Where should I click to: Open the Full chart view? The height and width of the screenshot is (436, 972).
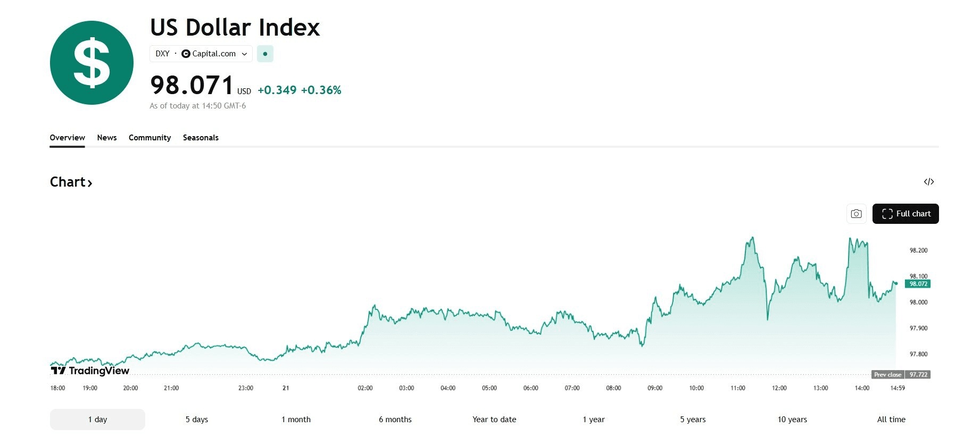(x=905, y=214)
